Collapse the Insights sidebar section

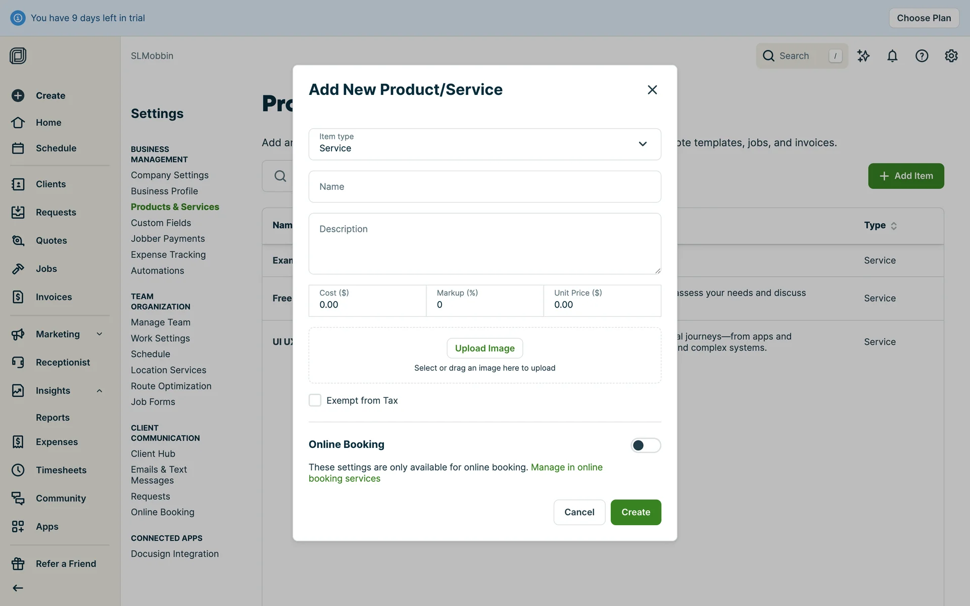[100, 390]
